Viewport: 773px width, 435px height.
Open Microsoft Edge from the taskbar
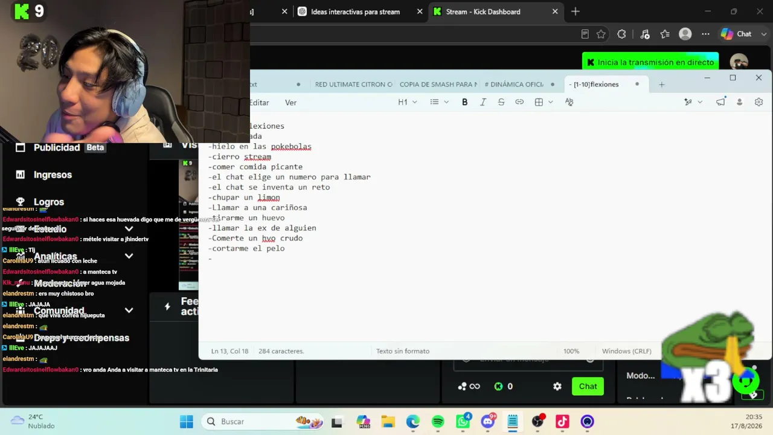[413, 422]
